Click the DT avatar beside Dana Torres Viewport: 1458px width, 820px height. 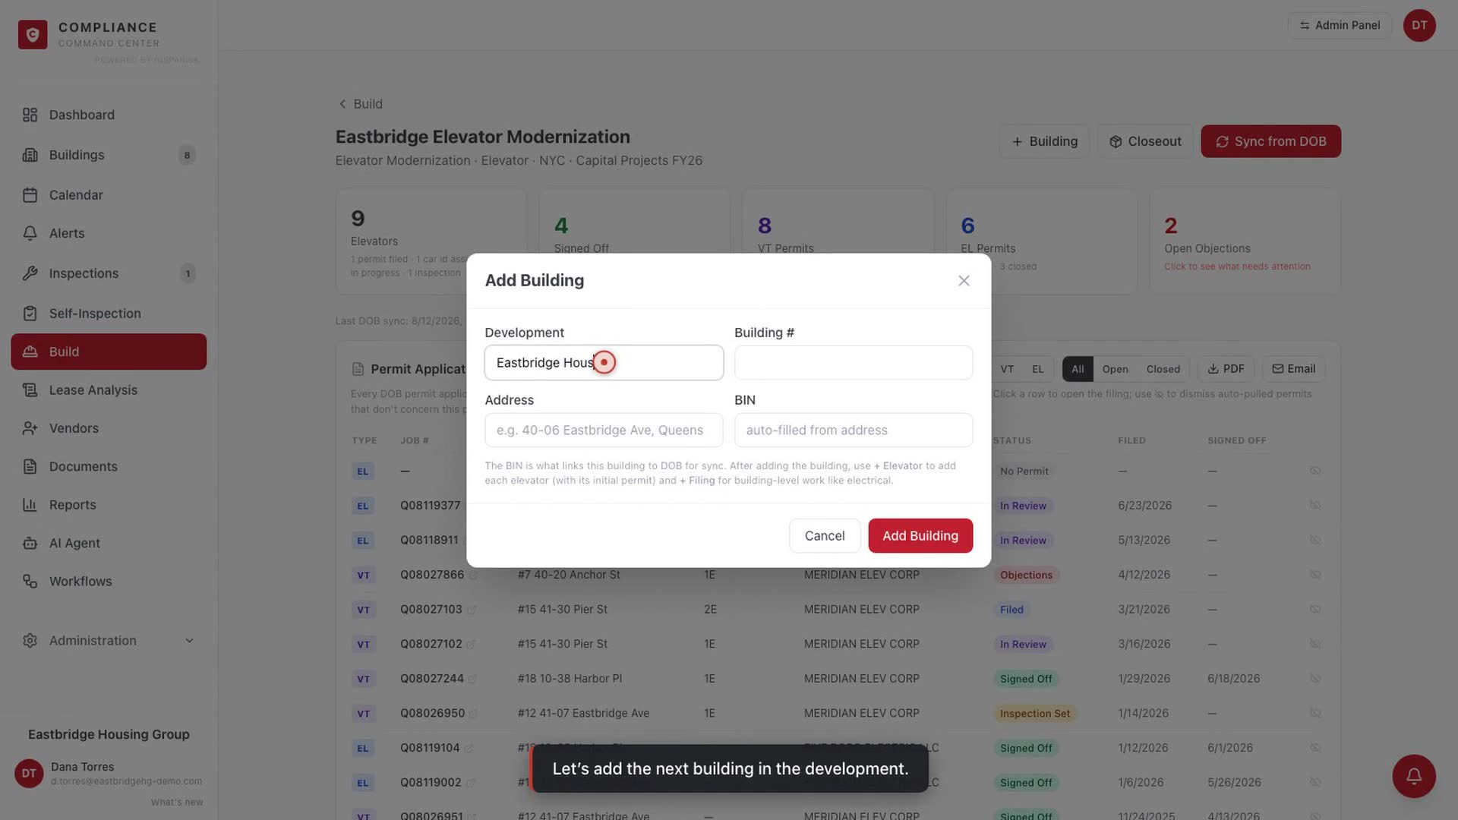pos(29,774)
